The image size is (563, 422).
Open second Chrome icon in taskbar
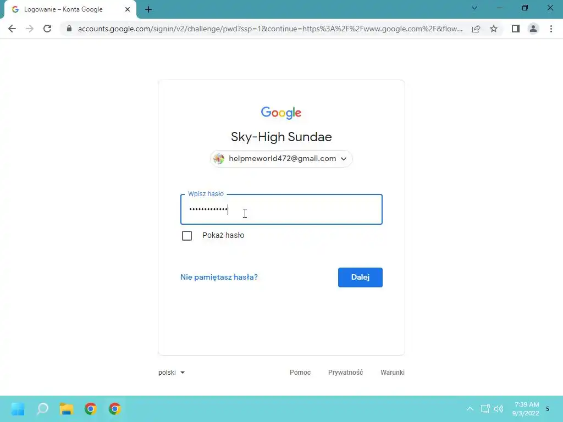[x=114, y=409]
